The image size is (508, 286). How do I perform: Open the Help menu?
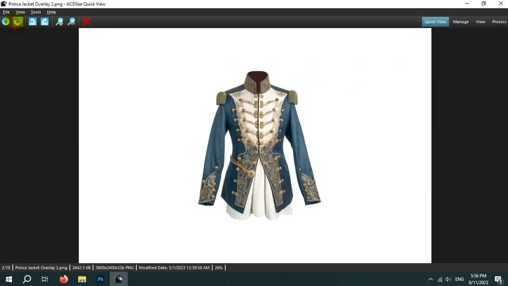pyautogui.click(x=51, y=12)
